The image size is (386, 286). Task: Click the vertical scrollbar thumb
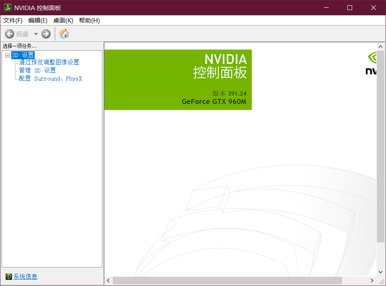click(x=381, y=147)
